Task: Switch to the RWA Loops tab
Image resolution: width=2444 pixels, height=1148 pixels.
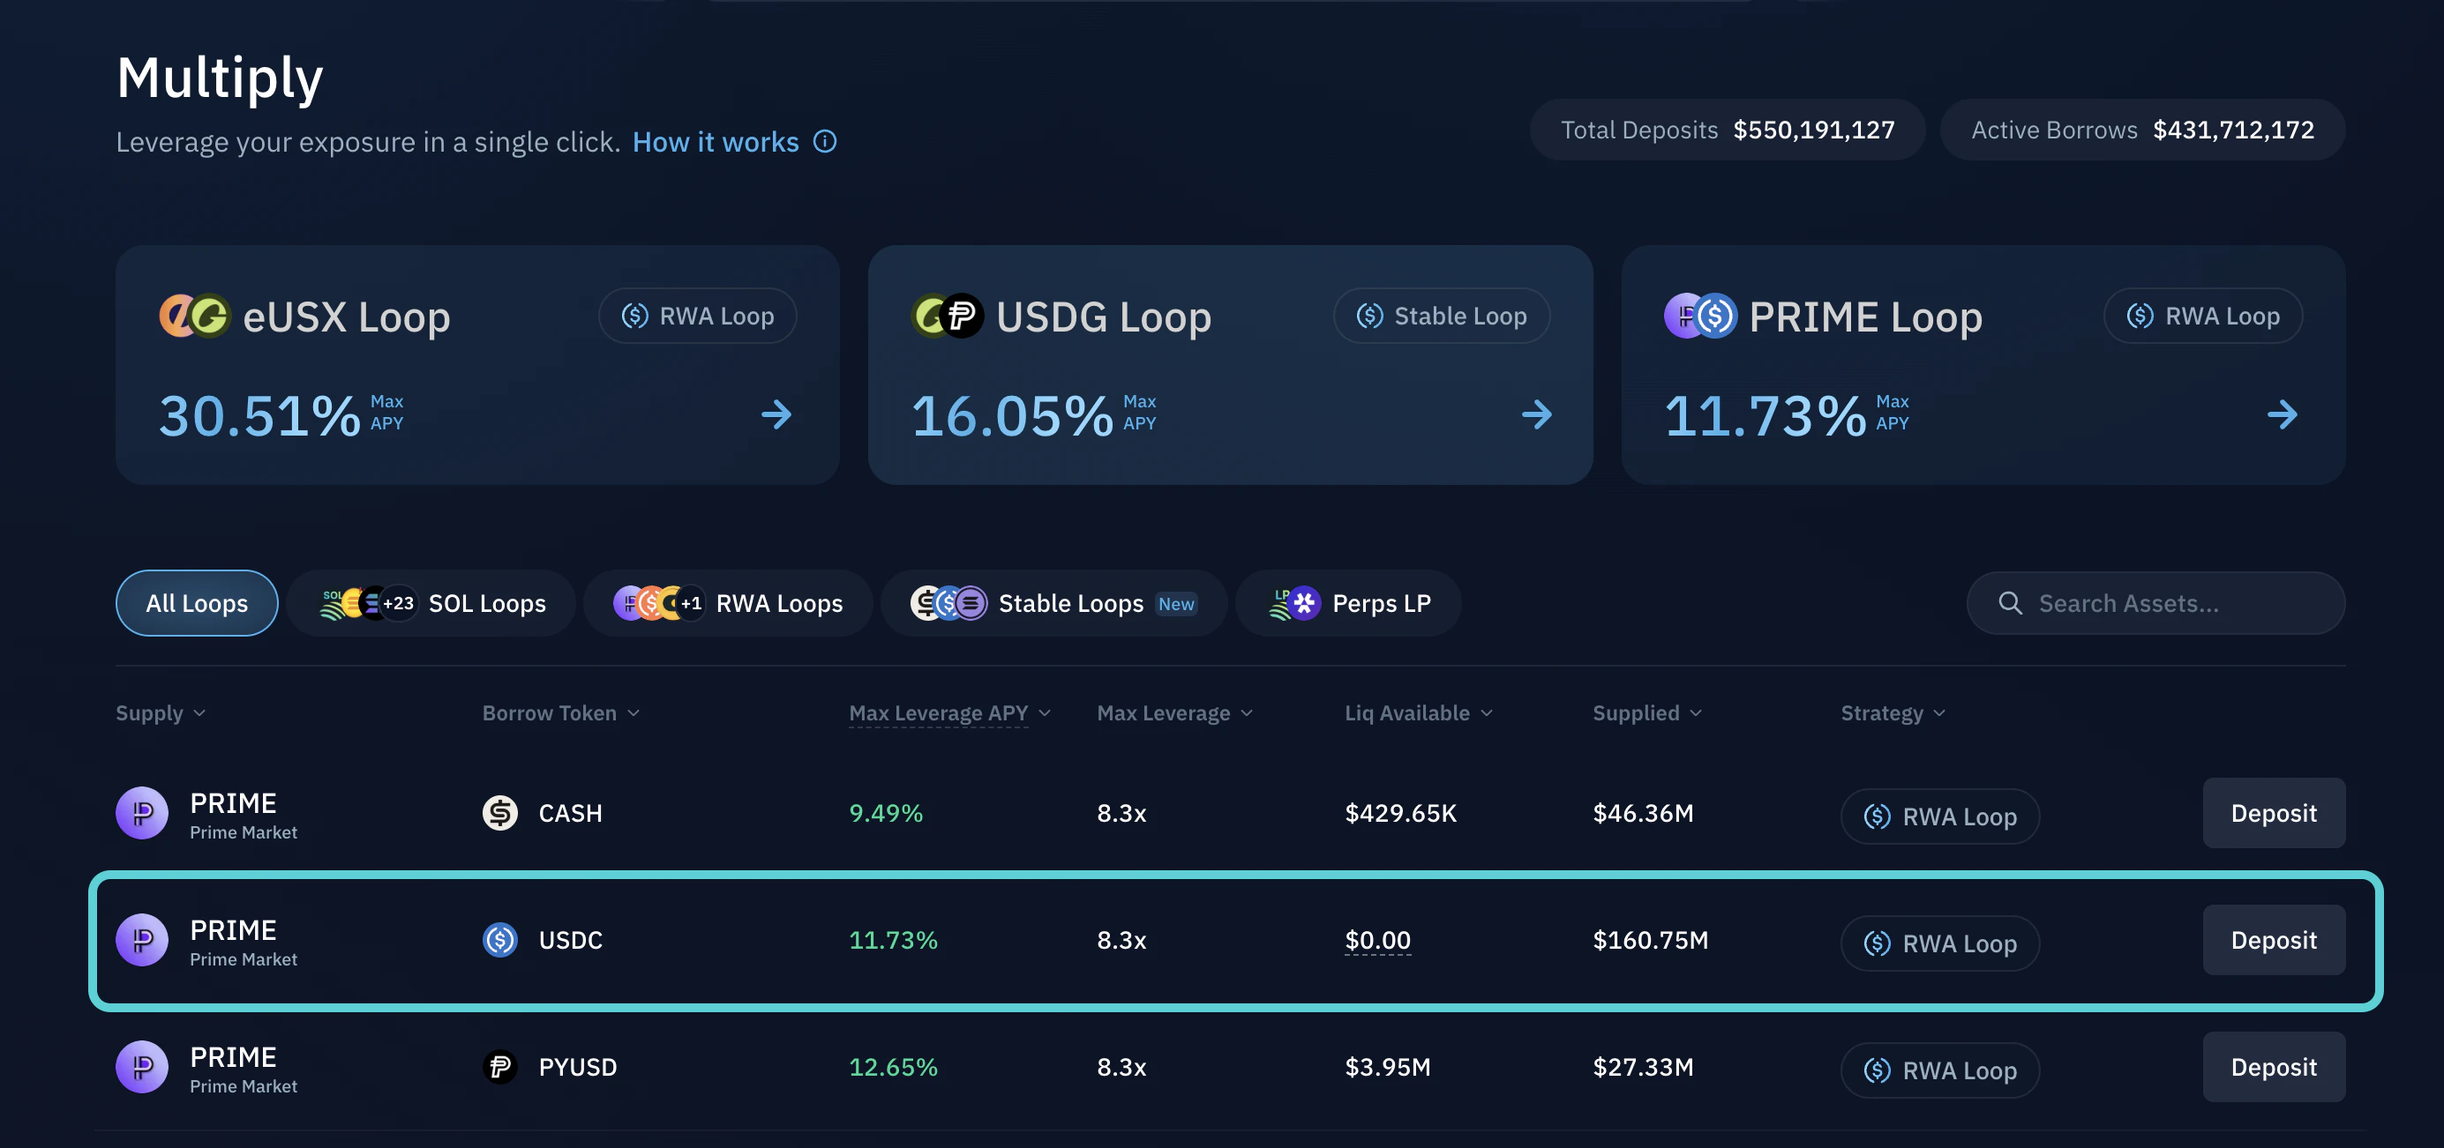Action: (728, 603)
